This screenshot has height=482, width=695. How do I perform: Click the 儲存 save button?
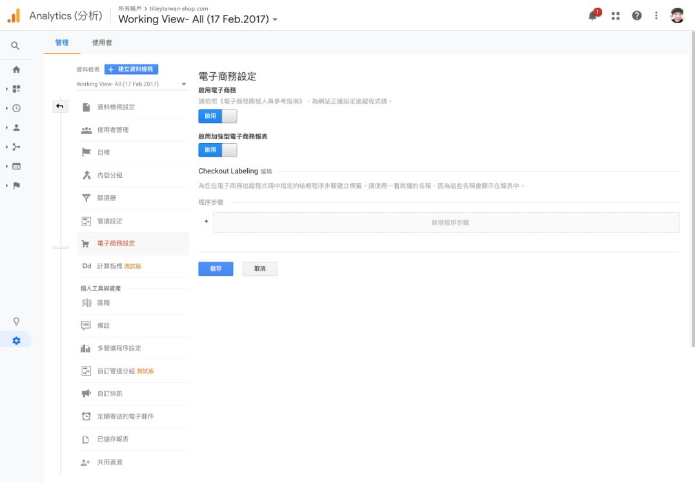click(216, 268)
